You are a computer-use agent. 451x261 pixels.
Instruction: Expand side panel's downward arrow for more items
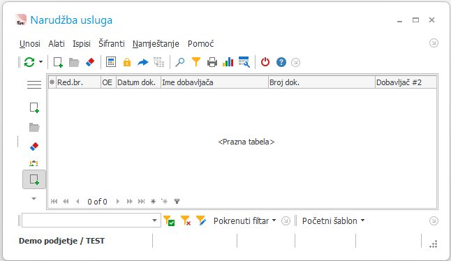[34, 199]
